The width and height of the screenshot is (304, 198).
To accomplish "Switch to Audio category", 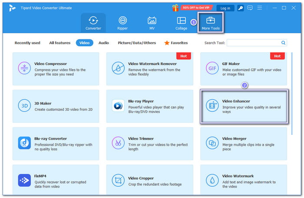I will click(103, 43).
